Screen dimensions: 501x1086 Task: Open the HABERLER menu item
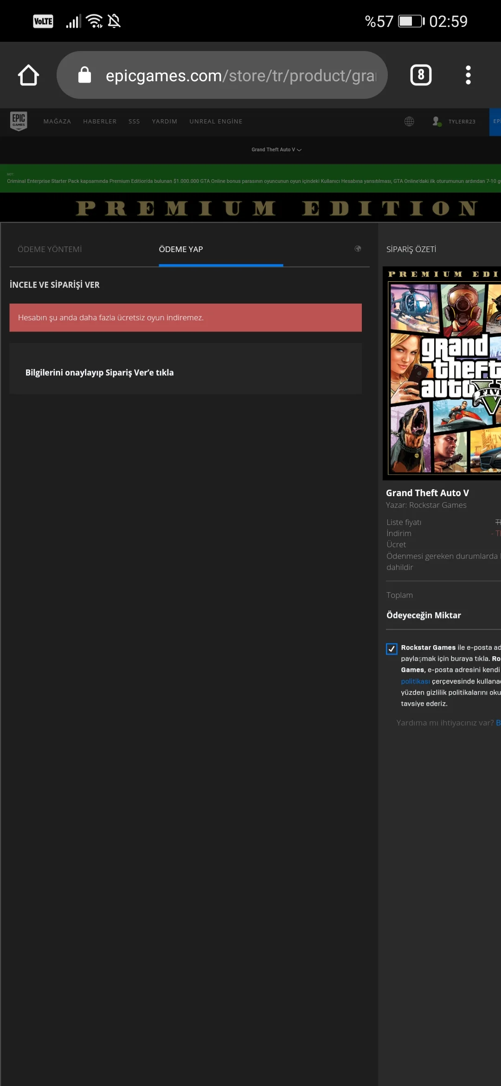click(x=100, y=122)
